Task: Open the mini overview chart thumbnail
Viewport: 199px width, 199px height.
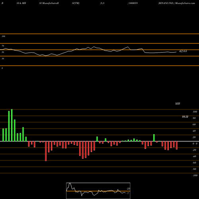Action: (x=98, y=191)
